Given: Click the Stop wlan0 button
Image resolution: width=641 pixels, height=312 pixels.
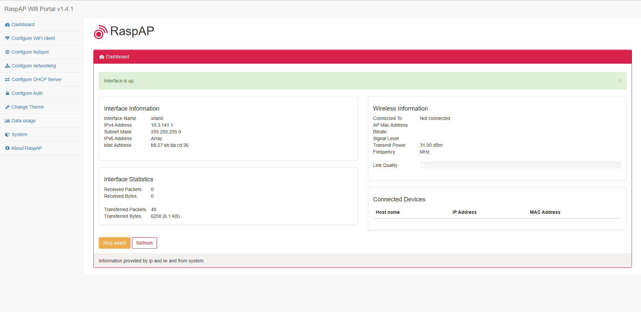Looking at the screenshot, I should (x=114, y=243).
